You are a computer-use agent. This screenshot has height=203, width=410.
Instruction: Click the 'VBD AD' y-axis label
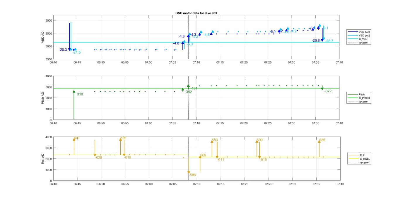[x=43, y=37]
